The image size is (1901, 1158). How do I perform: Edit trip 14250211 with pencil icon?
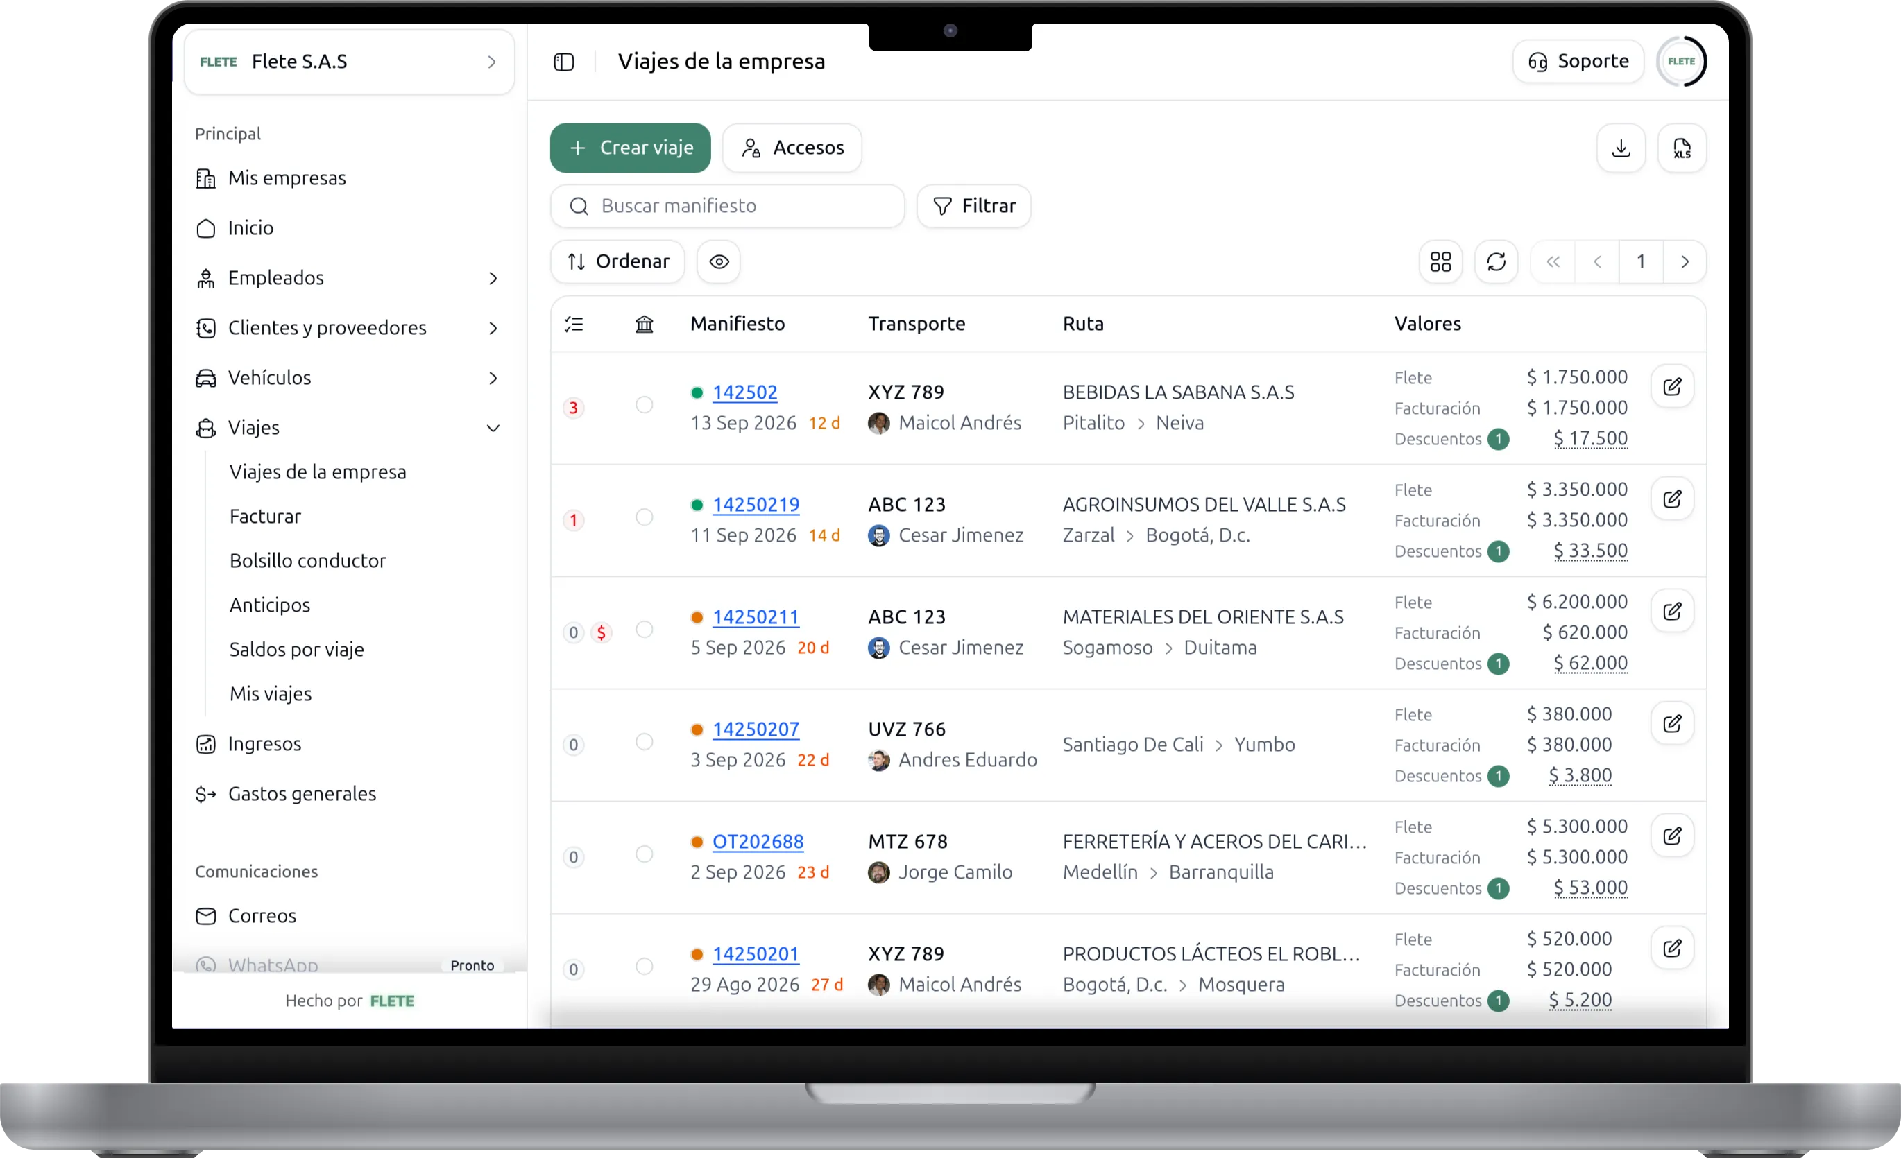tap(1672, 612)
